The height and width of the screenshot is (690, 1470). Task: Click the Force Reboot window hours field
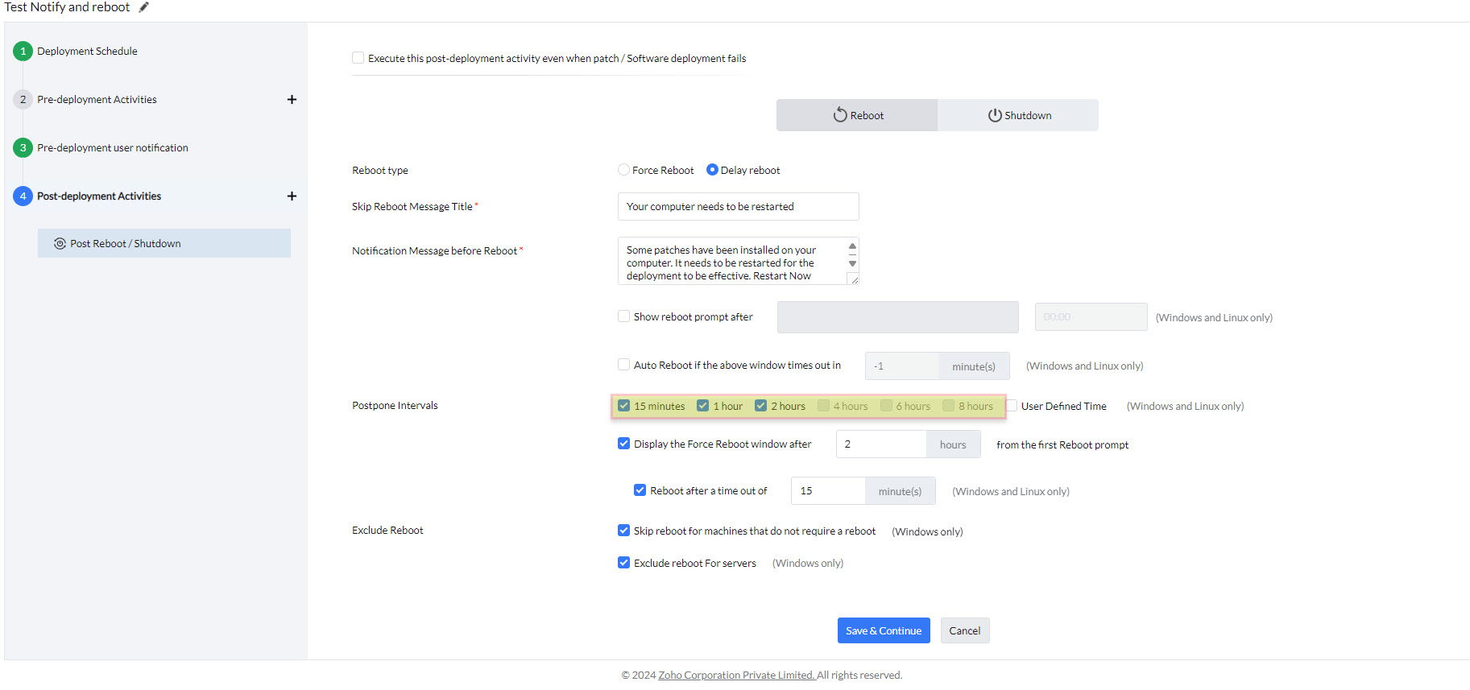(881, 444)
